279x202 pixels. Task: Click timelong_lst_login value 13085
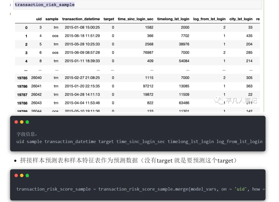(184, 86)
